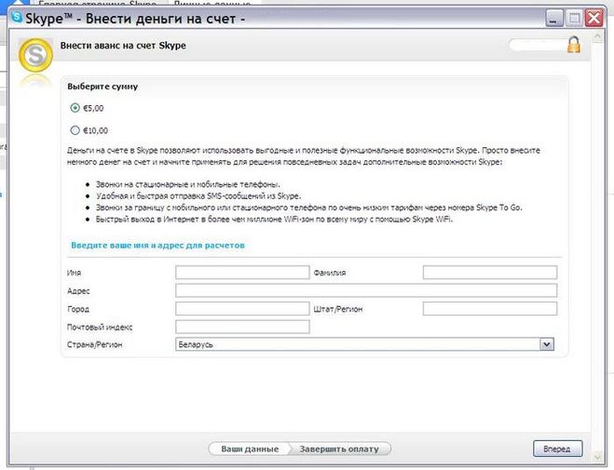Select the €5,00 amount option

coord(75,108)
